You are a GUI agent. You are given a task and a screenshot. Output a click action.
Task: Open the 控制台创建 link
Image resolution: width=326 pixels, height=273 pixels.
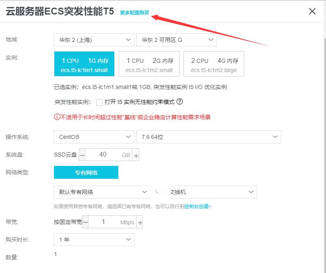pyautogui.click(x=198, y=207)
